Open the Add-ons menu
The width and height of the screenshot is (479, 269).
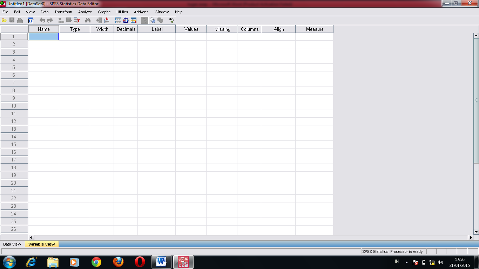[x=141, y=12]
